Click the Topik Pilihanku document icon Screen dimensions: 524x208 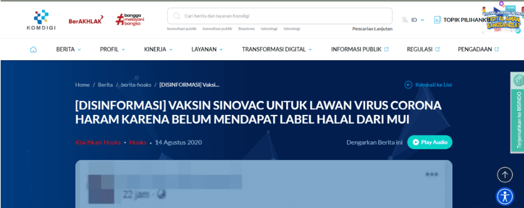(437, 20)
